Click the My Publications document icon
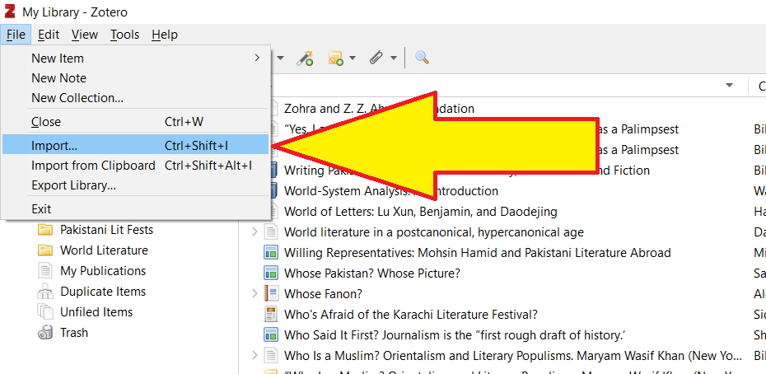 pyautogui.click(x=45, y=271)
